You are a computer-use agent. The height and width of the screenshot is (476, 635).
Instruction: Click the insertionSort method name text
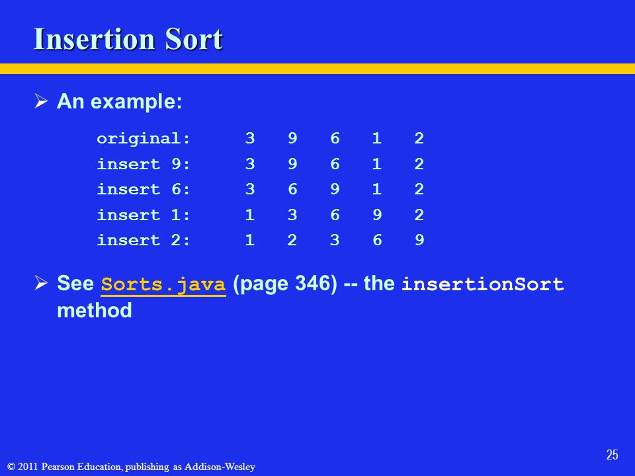click(483, 284)
